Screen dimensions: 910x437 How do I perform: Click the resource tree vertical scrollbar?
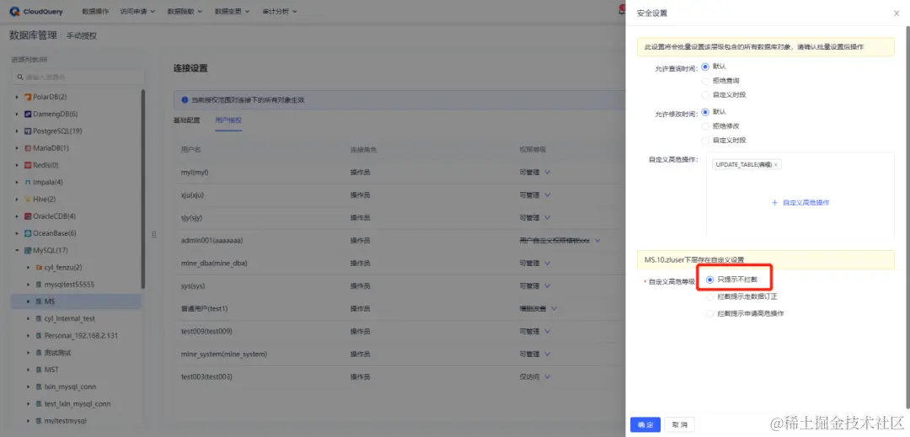point(143,189)
